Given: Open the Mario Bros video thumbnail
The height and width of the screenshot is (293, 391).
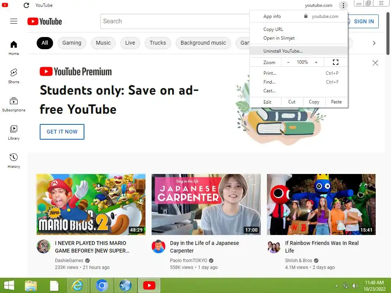Looking at the screenshot, I should (91, 204).
